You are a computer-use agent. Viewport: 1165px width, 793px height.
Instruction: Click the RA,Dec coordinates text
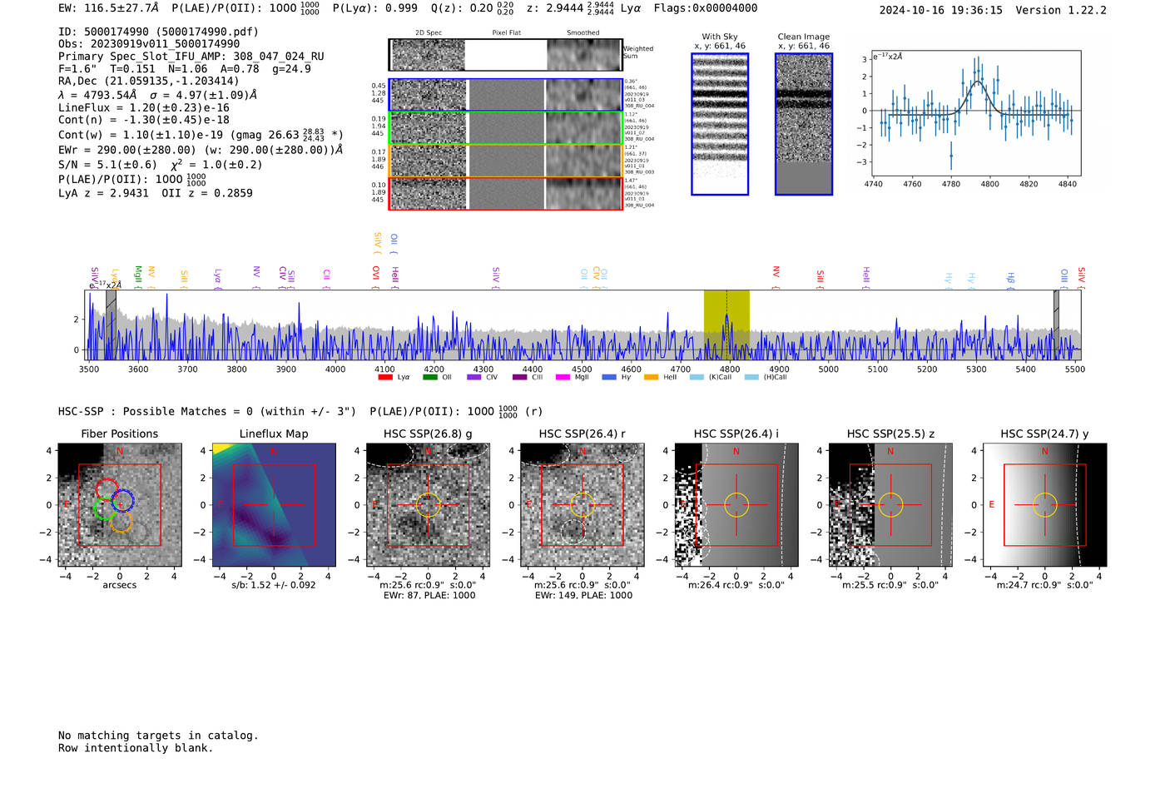pyautogui.click(x=148, y=82)
